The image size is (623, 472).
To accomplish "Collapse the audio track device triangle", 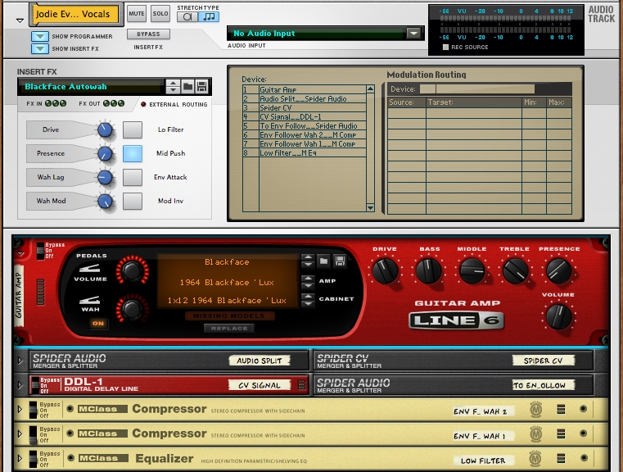I will pos(20,20).
